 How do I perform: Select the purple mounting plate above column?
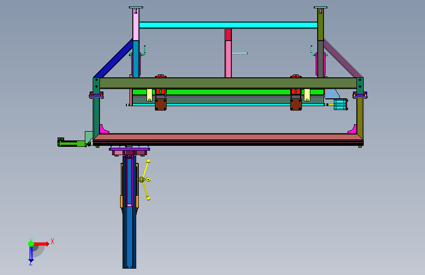[129, 149]
